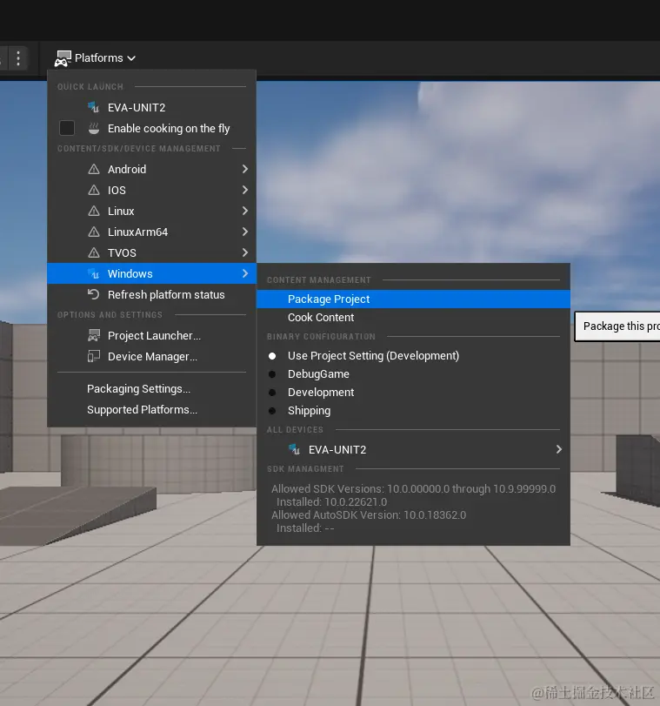Click the LinuxArm64 platform label
660x706 pixels.
click(137, 232)
